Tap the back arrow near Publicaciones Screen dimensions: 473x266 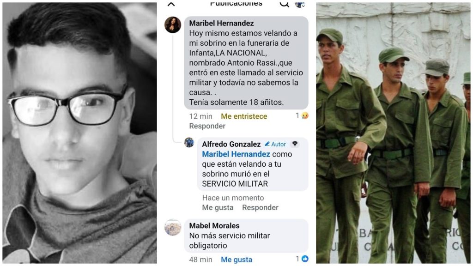[x=171, y=4]
